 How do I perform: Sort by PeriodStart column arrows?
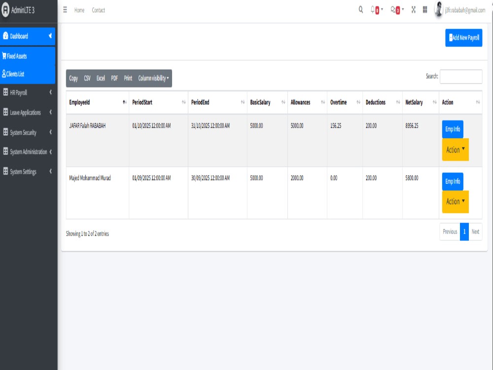183,102
